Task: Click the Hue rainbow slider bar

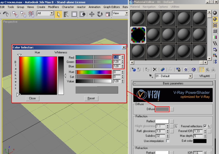Action: [x=94, y=72]
